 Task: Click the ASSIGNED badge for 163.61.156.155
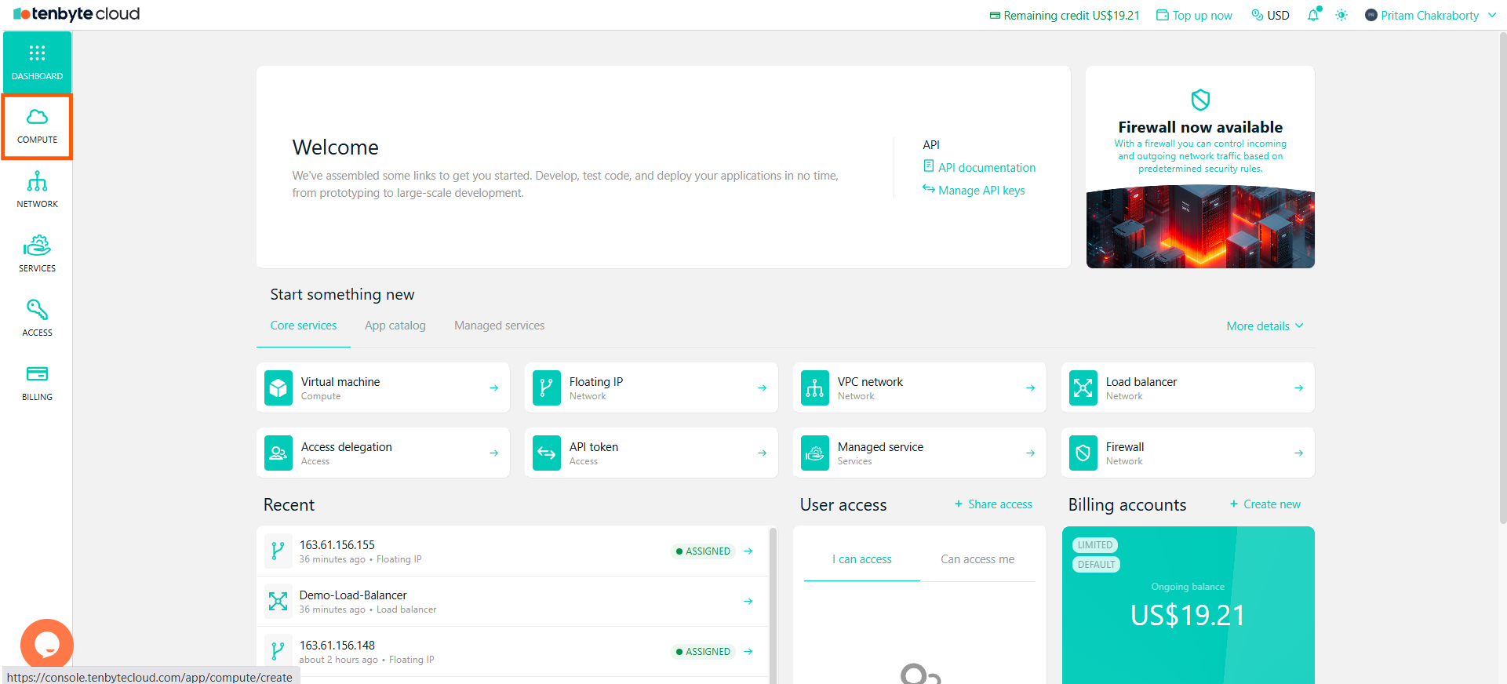pyautogui.click(x=703, y=551)
